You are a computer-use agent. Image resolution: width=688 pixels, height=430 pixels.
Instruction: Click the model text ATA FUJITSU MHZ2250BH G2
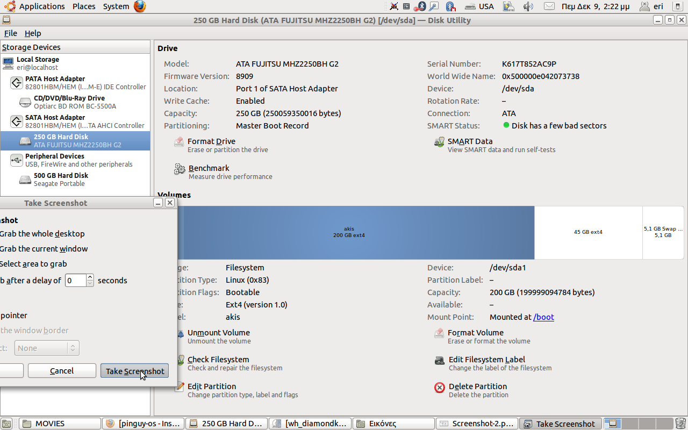pyautogui.click(x=287, y=63)
